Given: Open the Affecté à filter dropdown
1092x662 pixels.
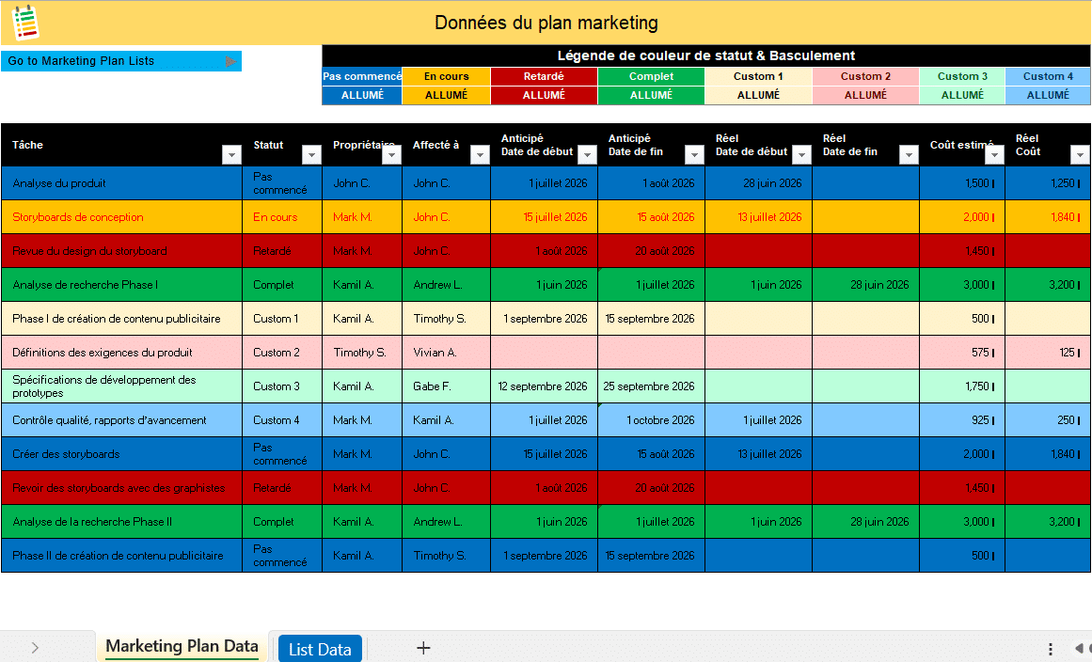Looking at the screenshot, I should point(480,155).
